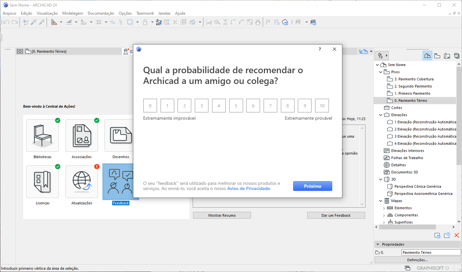The image size is (462, 272).
Task: Click the GRAPHISOFT ID status bar button
Action: (433, 268)
